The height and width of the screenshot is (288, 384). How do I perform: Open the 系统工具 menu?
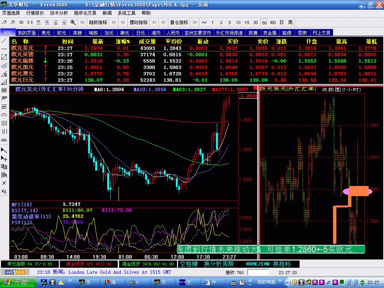pos(127,13)
